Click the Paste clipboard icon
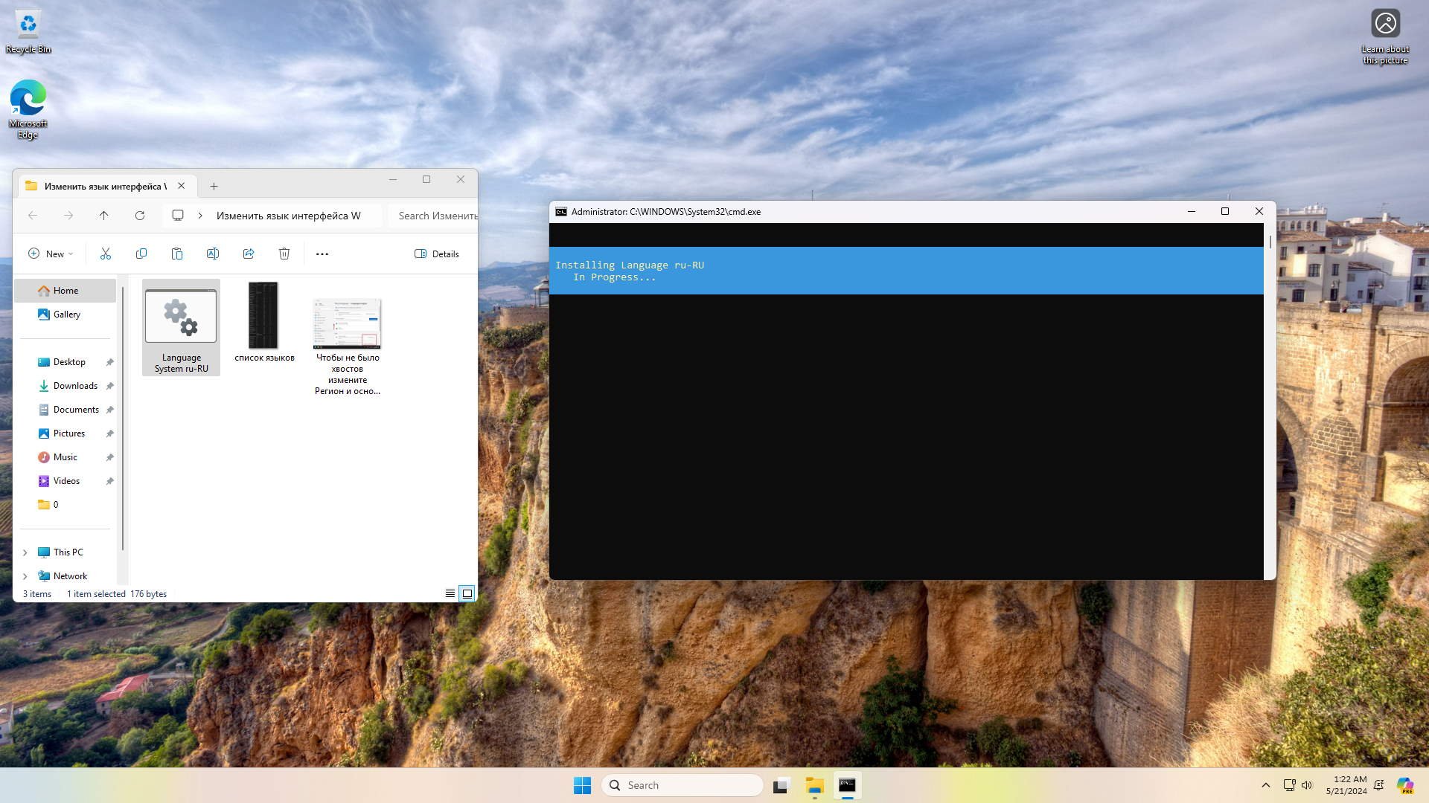 coord(177,254)
